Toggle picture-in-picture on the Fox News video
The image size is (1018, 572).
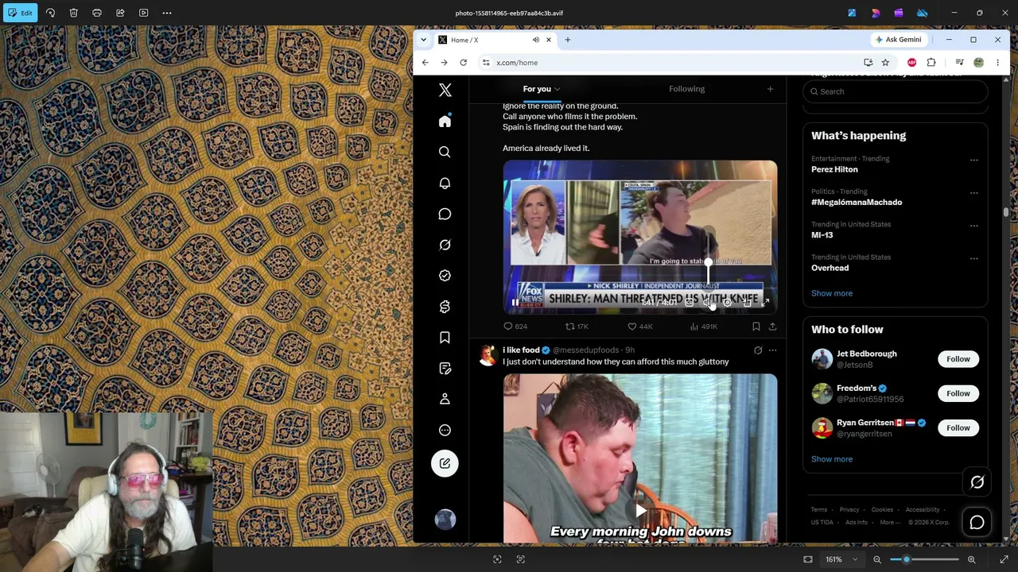click(x=746, y=303)
